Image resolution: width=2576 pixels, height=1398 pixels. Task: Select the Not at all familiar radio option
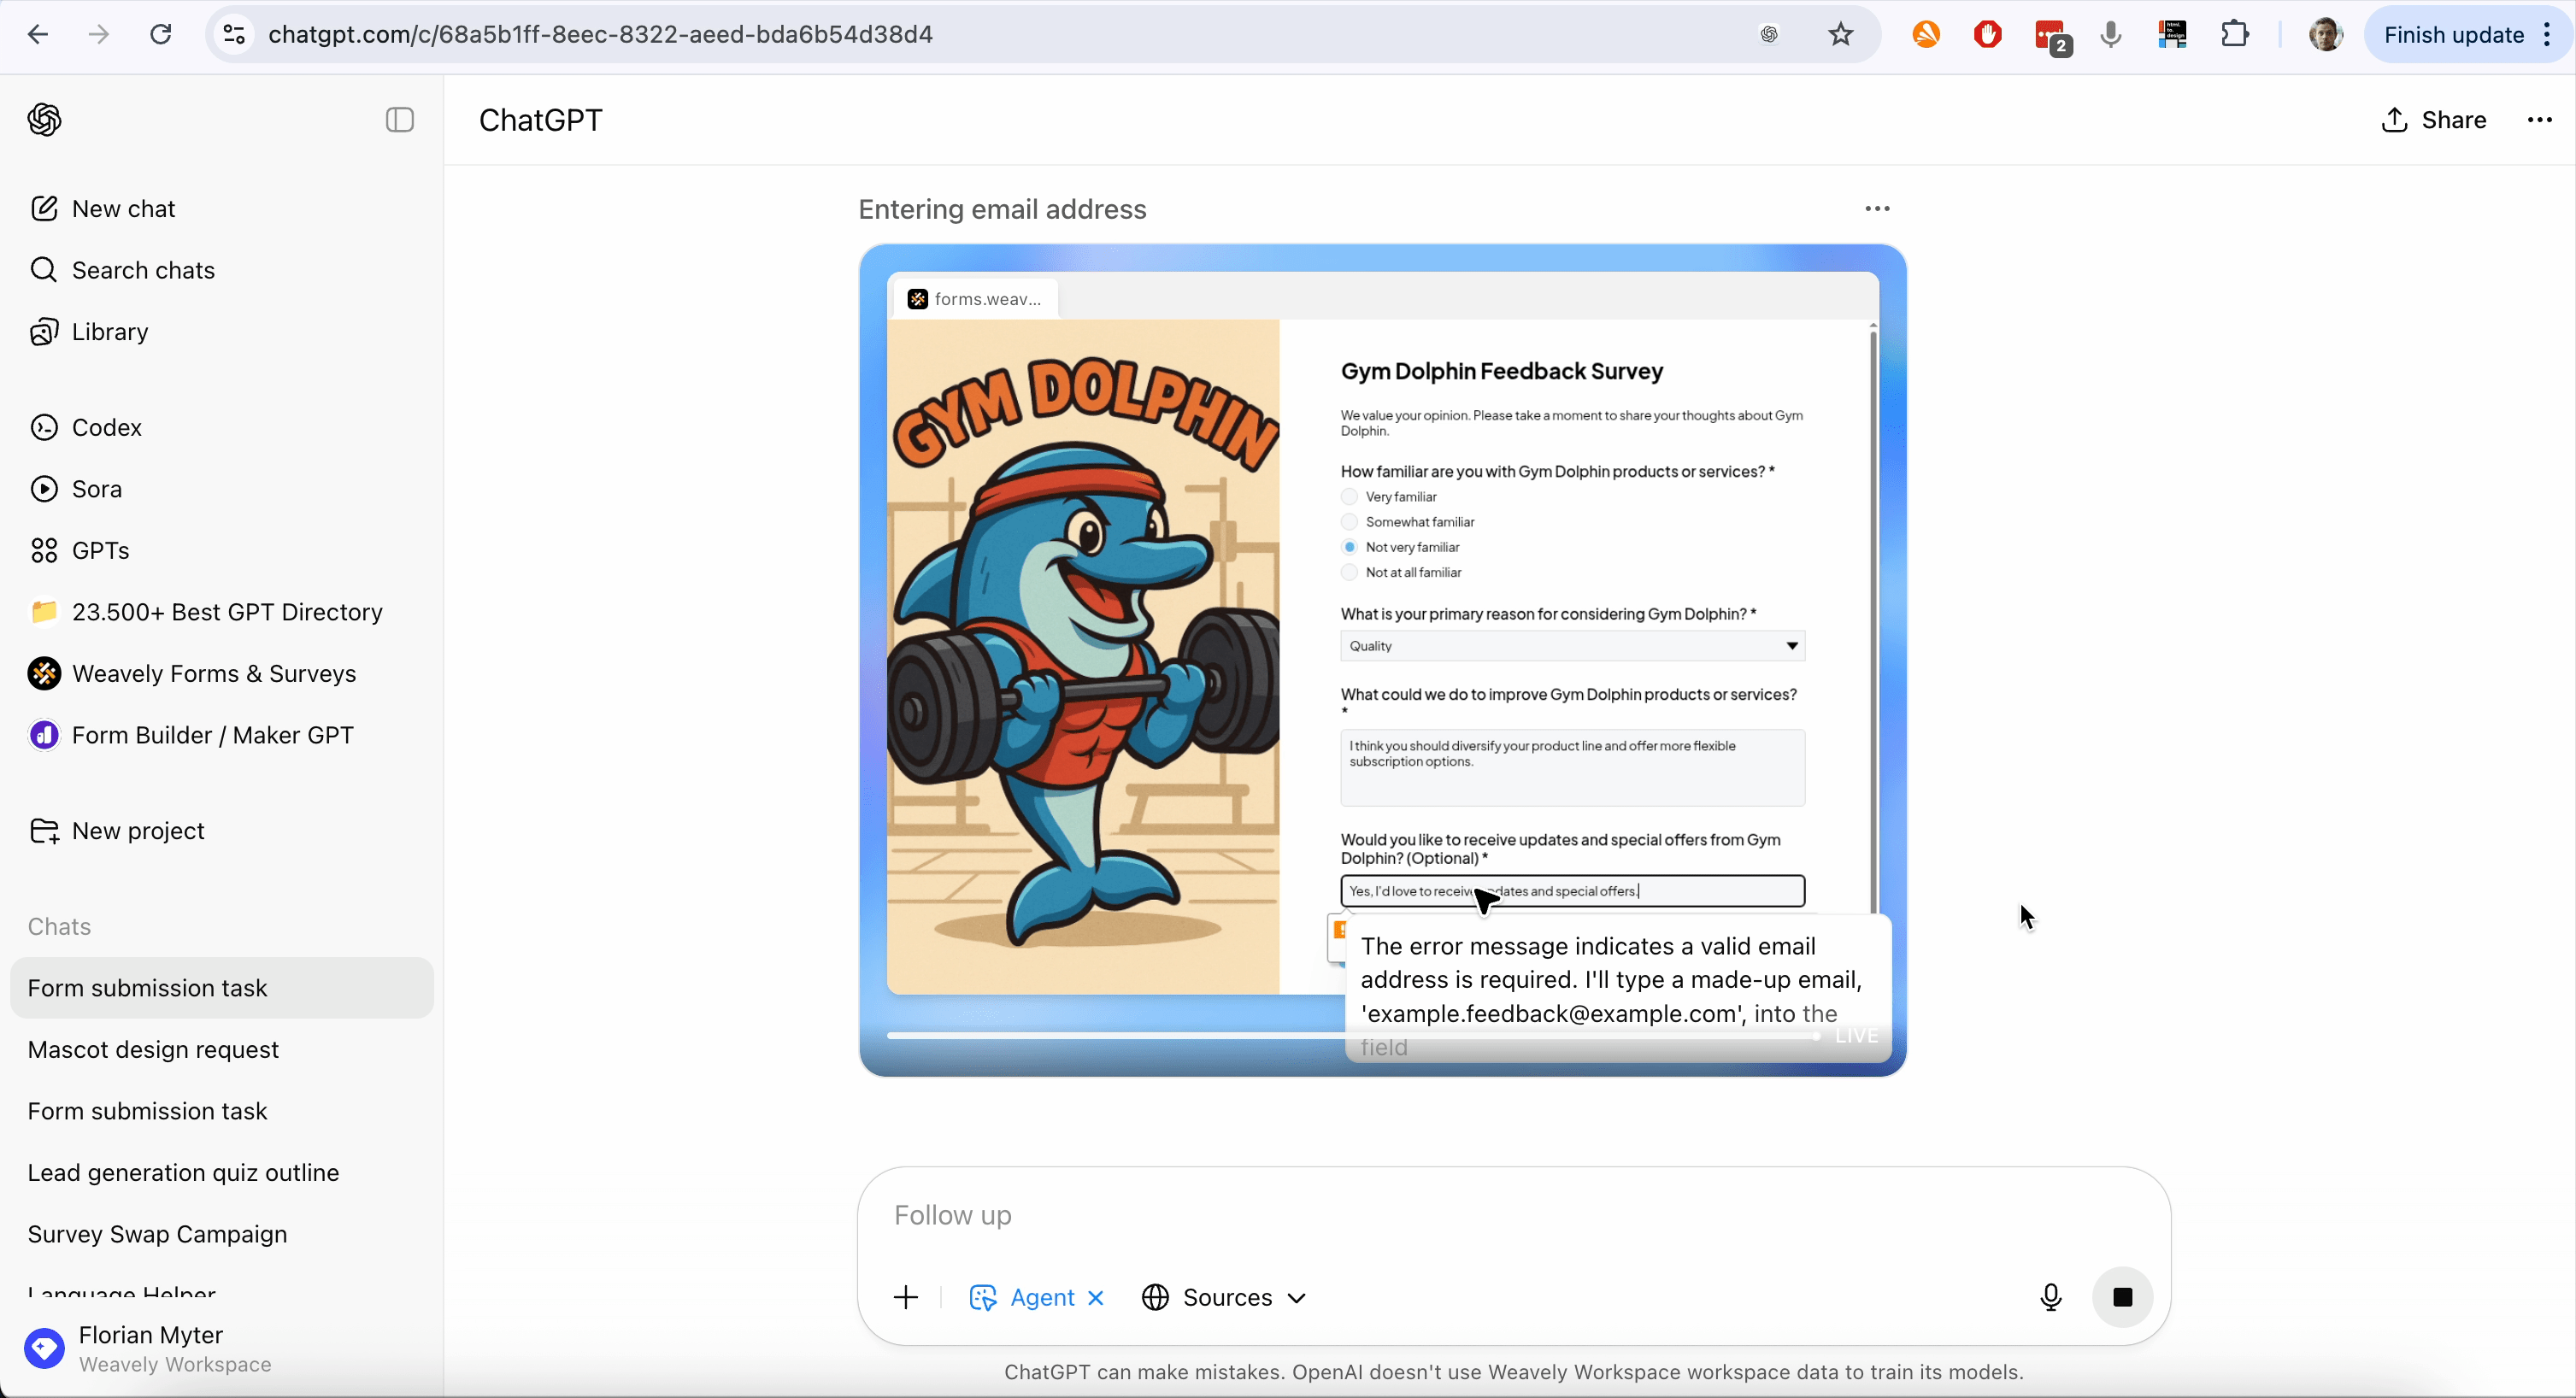pos(1349,572)
